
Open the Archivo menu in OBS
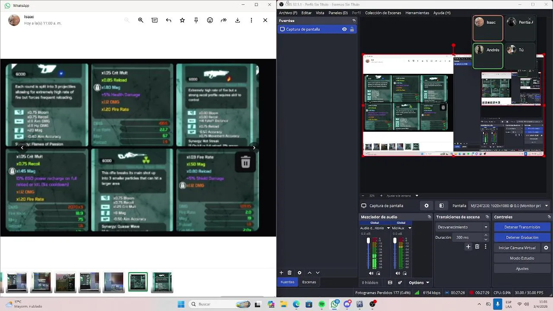pos(288,13)
